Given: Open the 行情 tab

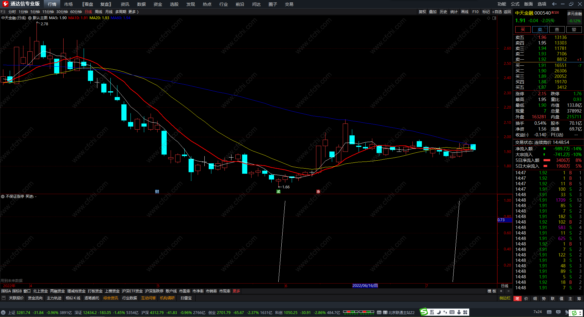Looking at the screenshot, I should click(52, 4).
